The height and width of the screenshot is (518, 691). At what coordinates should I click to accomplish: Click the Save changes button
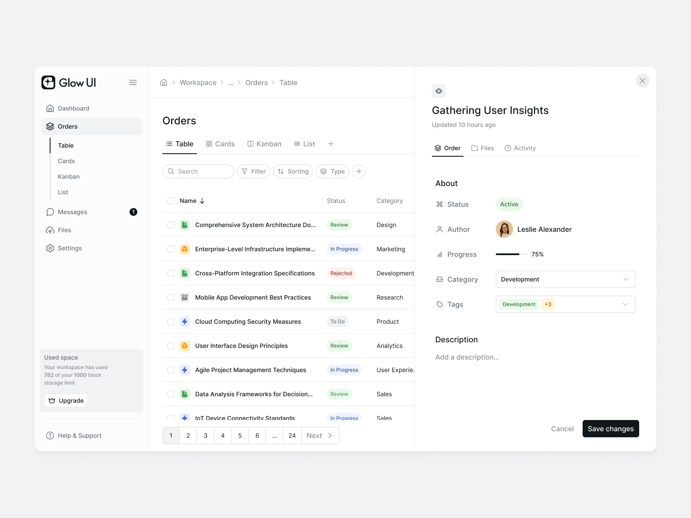click(610, 429)
